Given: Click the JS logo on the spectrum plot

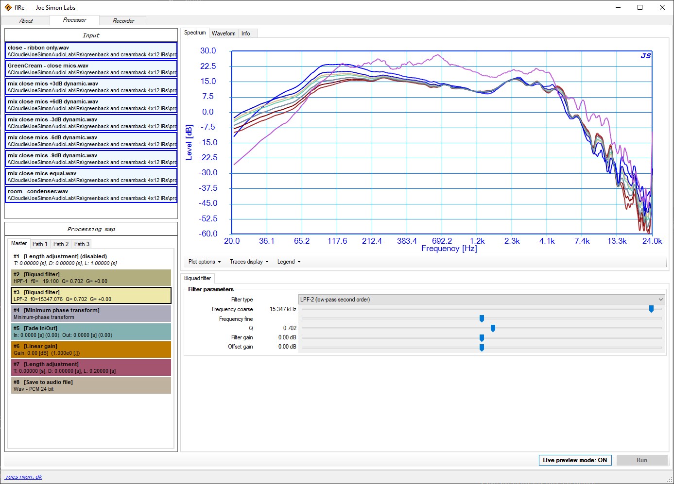Looking at the screenshot, I should point(645,56).
